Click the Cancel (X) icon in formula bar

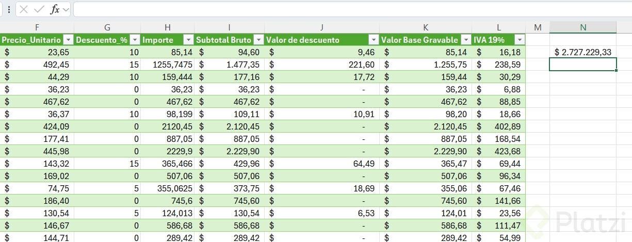tap(24, 9)
